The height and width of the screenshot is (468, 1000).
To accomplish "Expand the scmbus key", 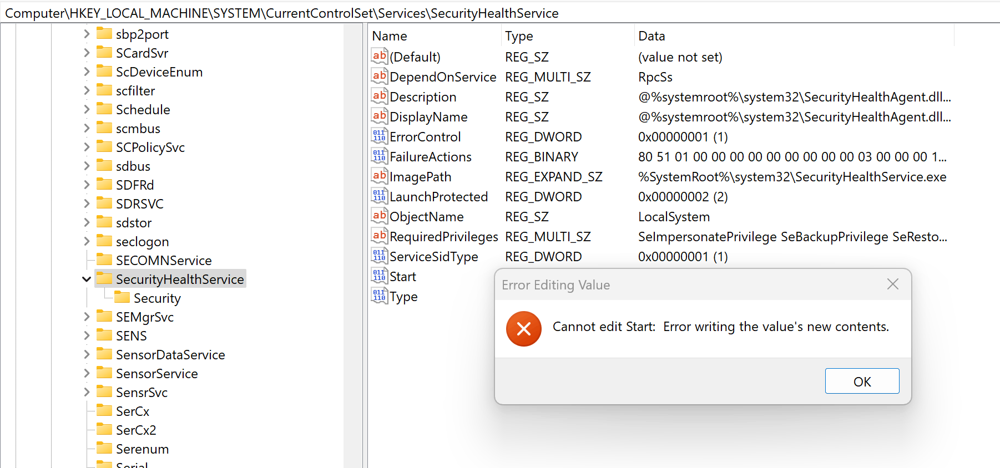I will click(87, 128).
